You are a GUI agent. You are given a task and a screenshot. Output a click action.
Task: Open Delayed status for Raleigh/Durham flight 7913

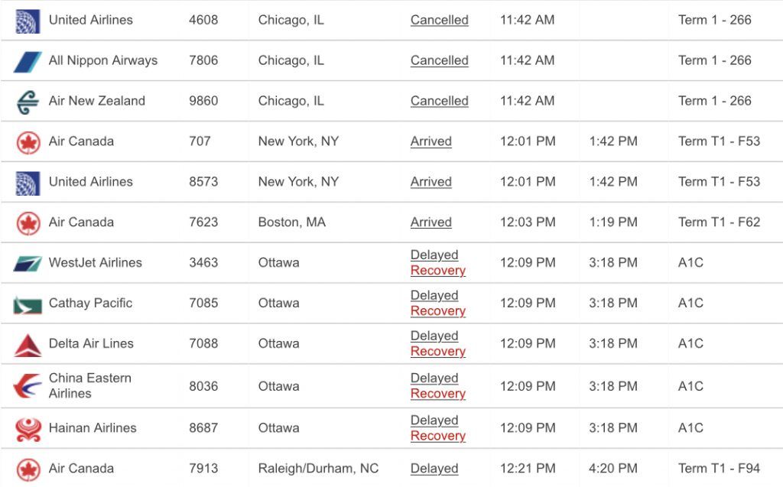coord(434,469)
